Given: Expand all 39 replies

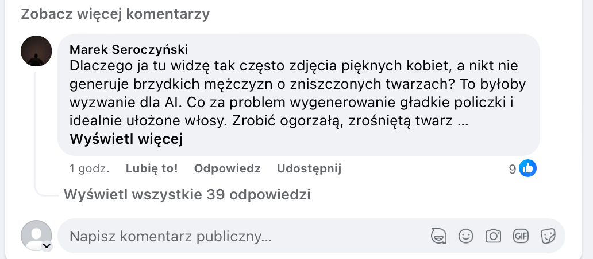Looking at the screenshot, I should click(x=187, y=195).
